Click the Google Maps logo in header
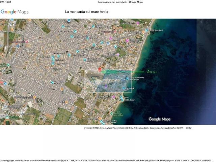This screenshot has width=216, height=162. click(15, 12)
